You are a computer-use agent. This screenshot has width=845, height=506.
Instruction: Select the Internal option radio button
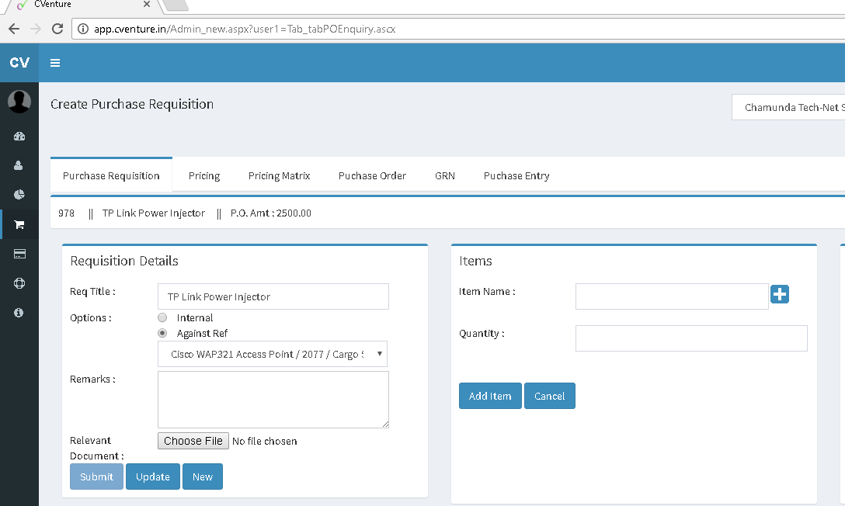pos(162,317)
